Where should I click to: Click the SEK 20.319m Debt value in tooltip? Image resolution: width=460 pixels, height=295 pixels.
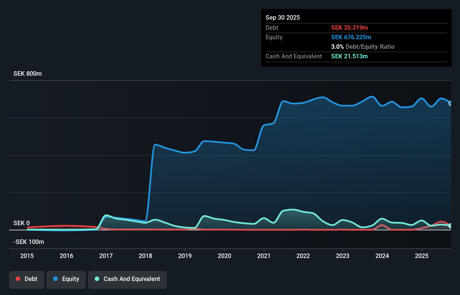349,27
